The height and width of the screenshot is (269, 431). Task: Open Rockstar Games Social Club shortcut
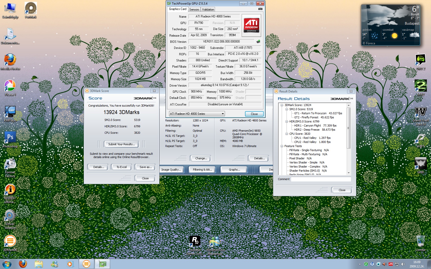[195, 245]
